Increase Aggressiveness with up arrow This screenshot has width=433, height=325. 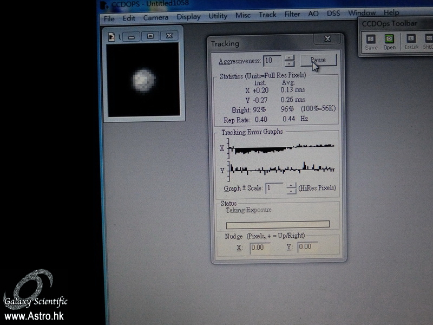click(290, 57)
